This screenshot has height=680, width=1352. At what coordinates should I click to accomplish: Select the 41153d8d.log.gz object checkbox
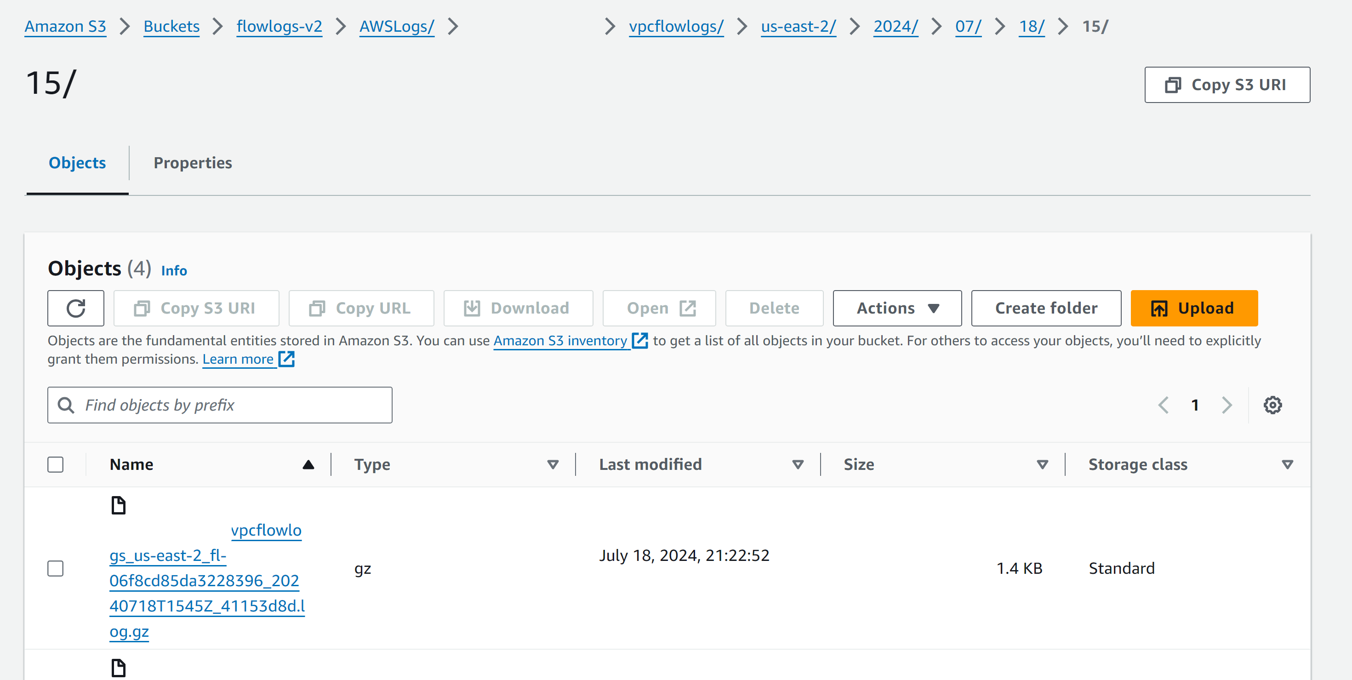point(56,568)
